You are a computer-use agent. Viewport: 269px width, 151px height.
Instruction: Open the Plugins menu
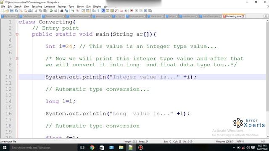click(x=97, y=7)
